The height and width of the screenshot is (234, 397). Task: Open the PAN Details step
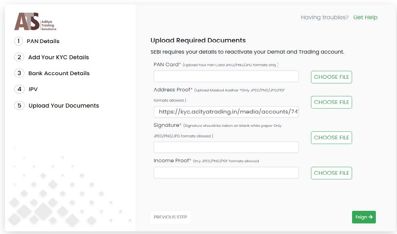(x=43, y=41)
